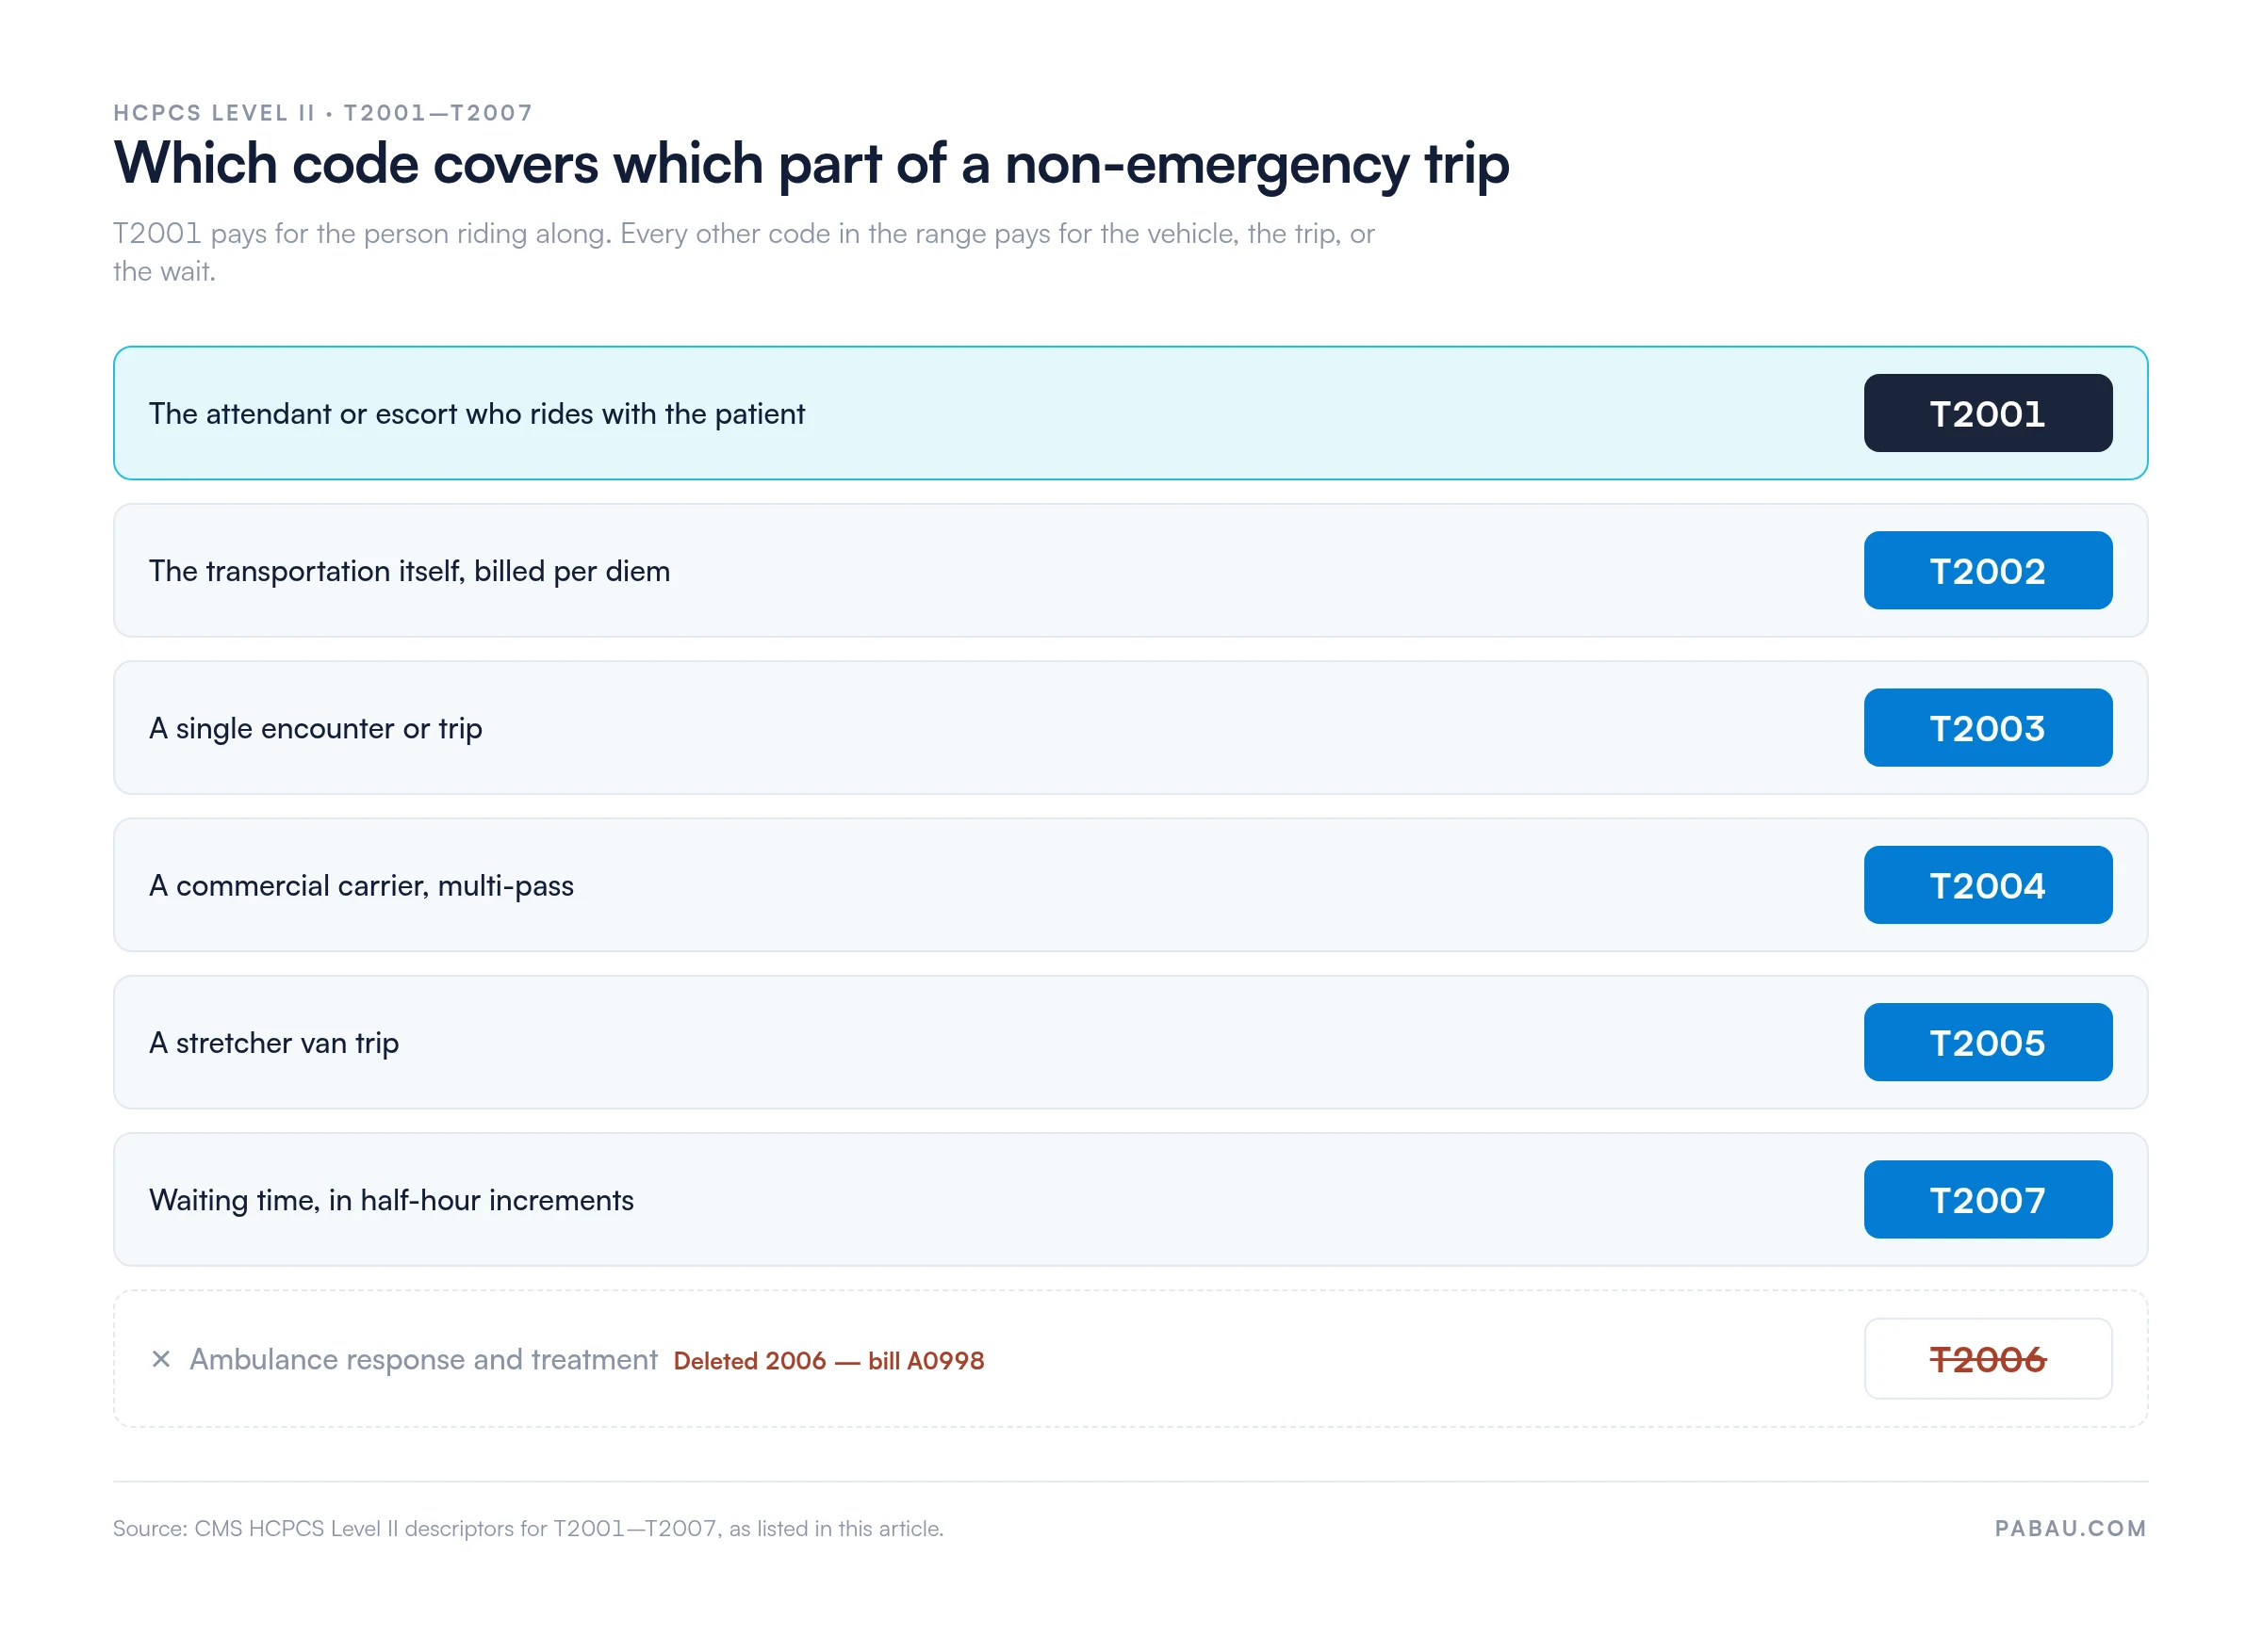Select the T2004 code badge

1987,885
